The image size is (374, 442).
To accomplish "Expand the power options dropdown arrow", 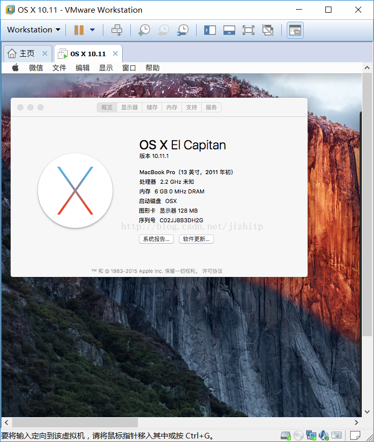I will click(92, 30).
